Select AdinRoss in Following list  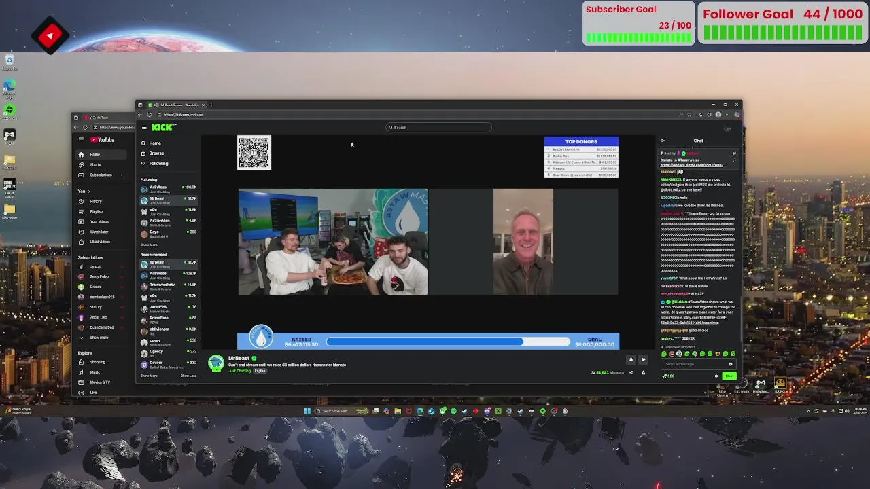(169, 189)
